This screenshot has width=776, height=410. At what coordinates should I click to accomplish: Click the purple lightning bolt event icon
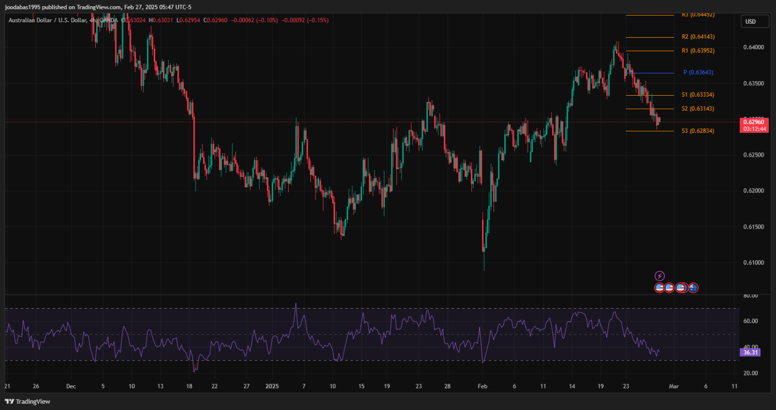coord(660,276)
